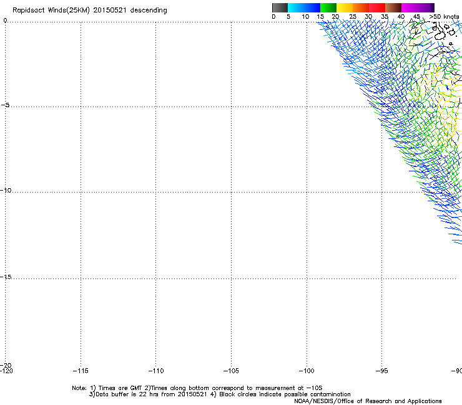Choose the brown 35-40 knots legend color
The height and width of the screenshot is (405, 462).
click(393, 7)
